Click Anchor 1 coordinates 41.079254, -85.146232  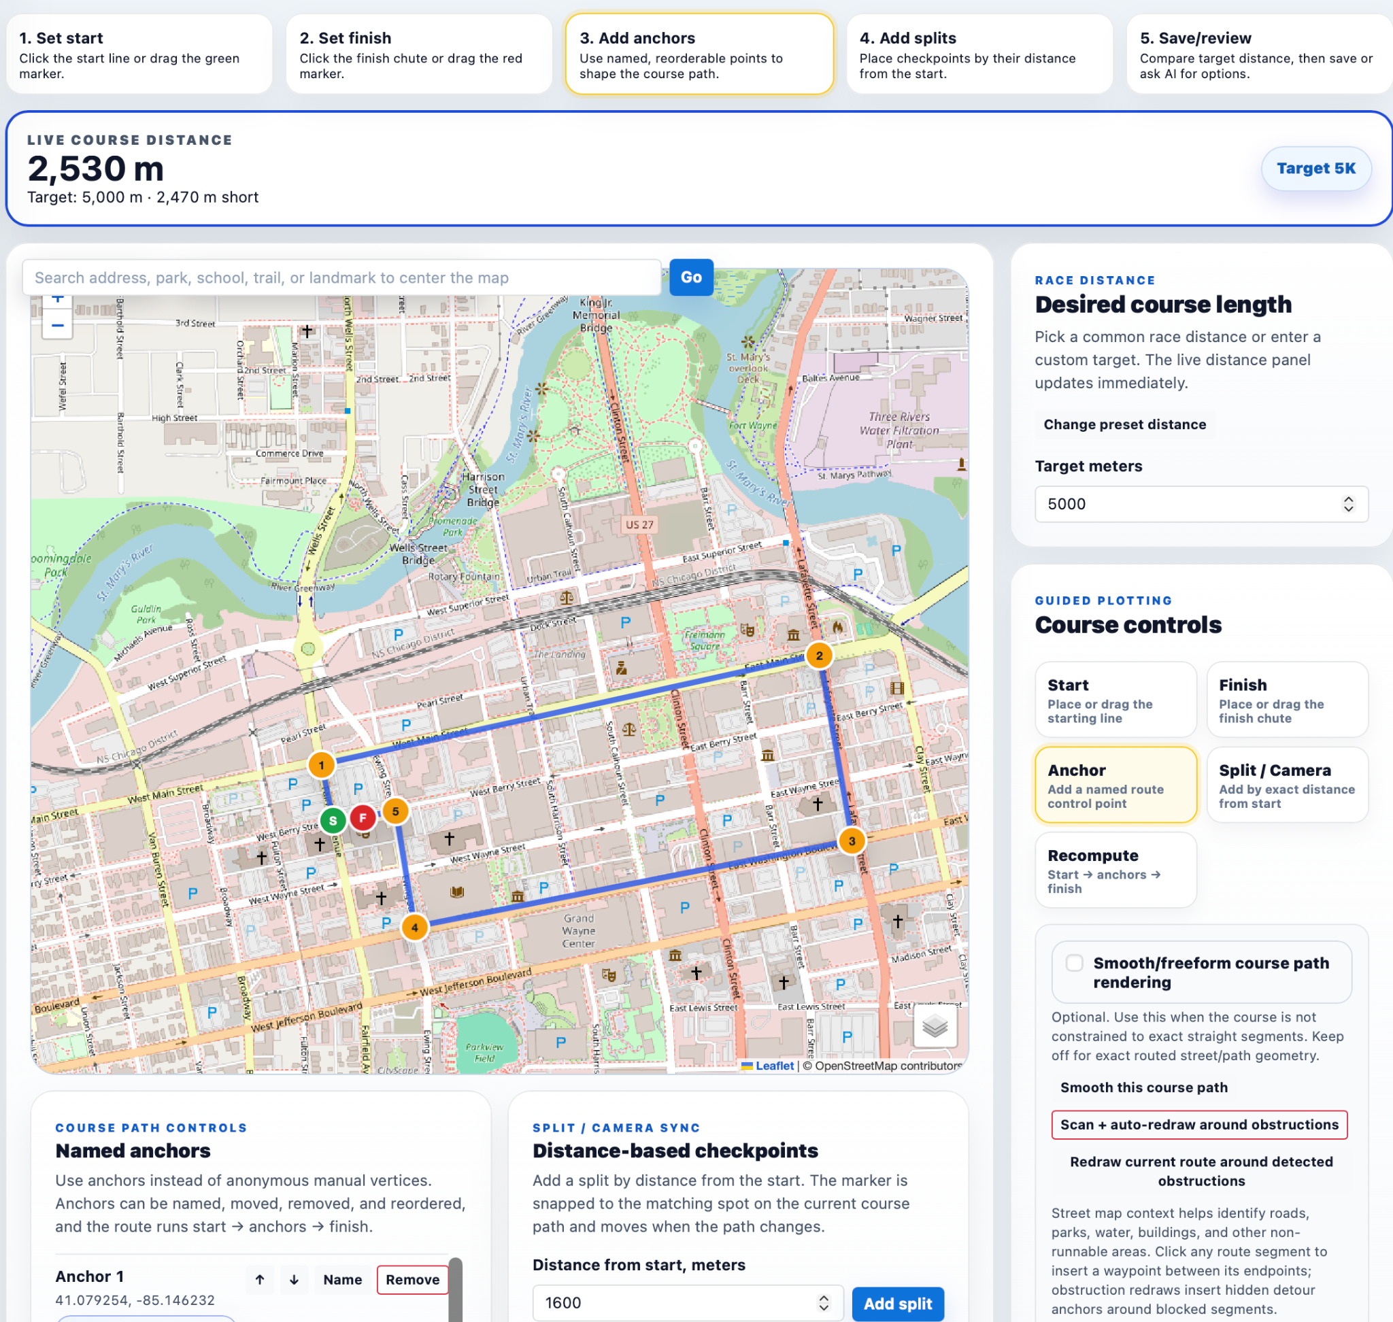click(x=135, y=1300)
